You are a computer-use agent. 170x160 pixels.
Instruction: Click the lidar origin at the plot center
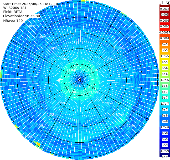pyautogui.click(x=80, y=80)
